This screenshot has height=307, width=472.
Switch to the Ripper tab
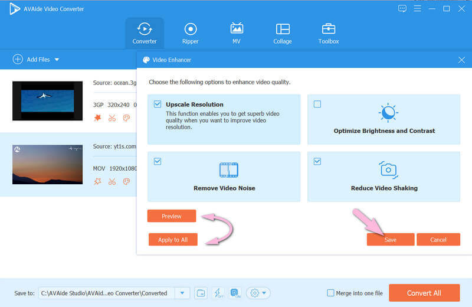(190, 34)
